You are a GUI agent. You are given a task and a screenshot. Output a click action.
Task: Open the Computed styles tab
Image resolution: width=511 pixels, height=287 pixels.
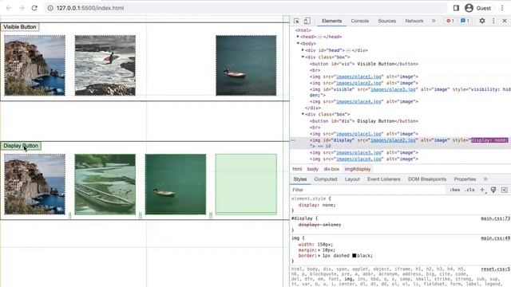coord(326,179)
